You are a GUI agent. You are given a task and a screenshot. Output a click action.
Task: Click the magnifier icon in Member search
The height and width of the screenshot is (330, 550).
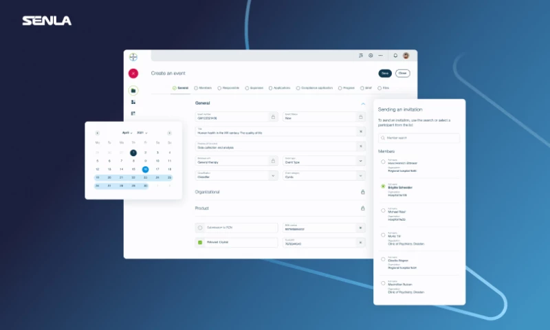pyautogui.click(x=383, y=137)
